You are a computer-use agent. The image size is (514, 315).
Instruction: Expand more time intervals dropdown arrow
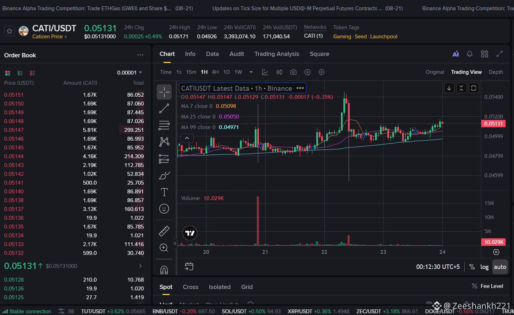(251, 72)
